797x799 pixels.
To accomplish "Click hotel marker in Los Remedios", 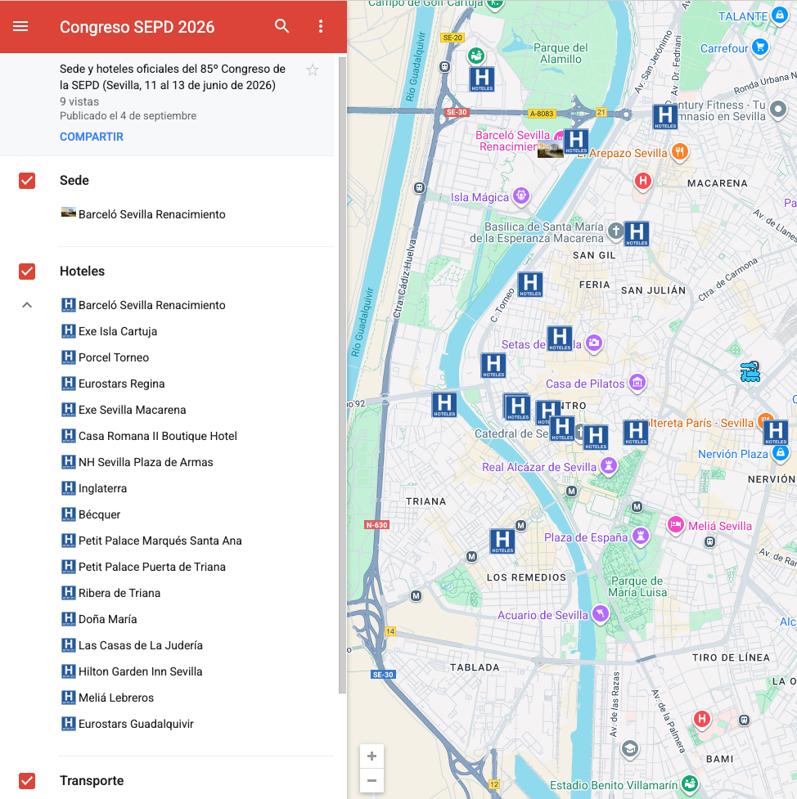I will click(x=502, y=541).
